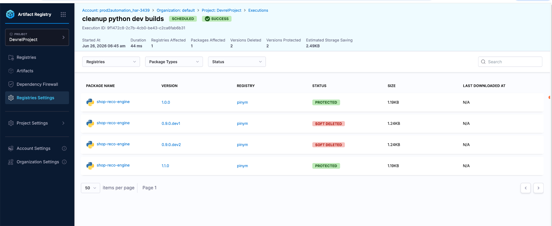Image resolution: width=552 pixels, height=226 pixels.
Task: Open pinym registry link in 0.9.0.dev2 row
Action: 242,145
